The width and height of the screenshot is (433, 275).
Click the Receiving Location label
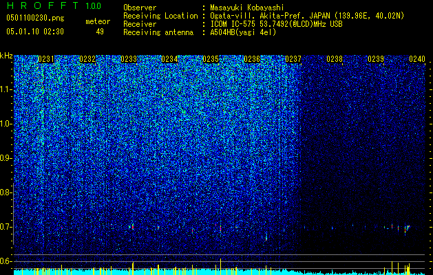pyautogui.click(x=160, y=16)
